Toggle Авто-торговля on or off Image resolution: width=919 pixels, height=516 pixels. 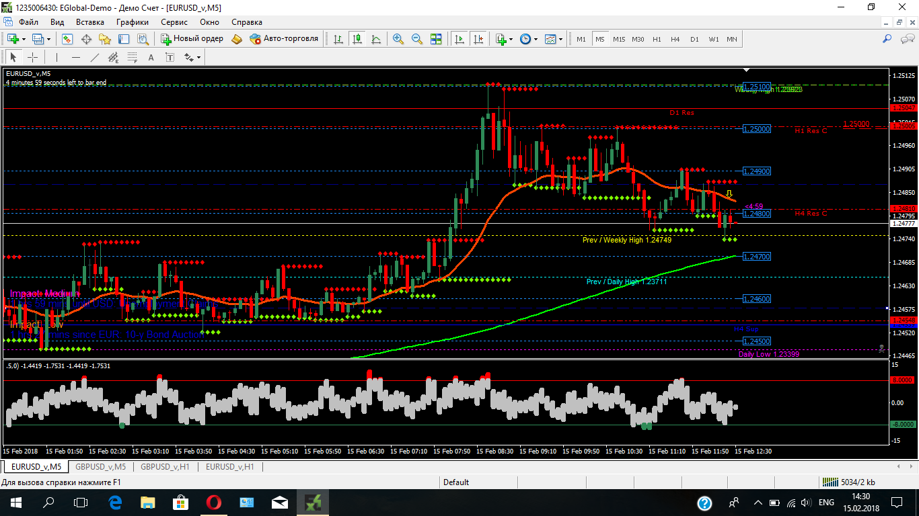click(283, 39)
